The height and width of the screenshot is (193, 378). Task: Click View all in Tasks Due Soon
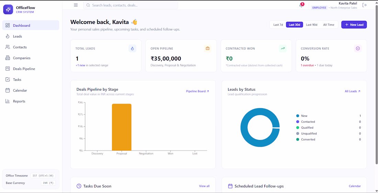(x=204, y=186)
